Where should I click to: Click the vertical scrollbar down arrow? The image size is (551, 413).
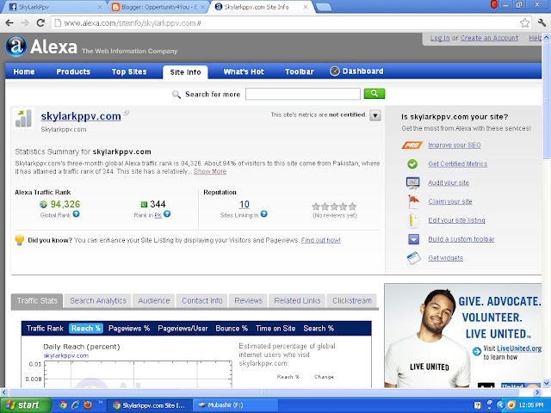[x=547, y=383]
